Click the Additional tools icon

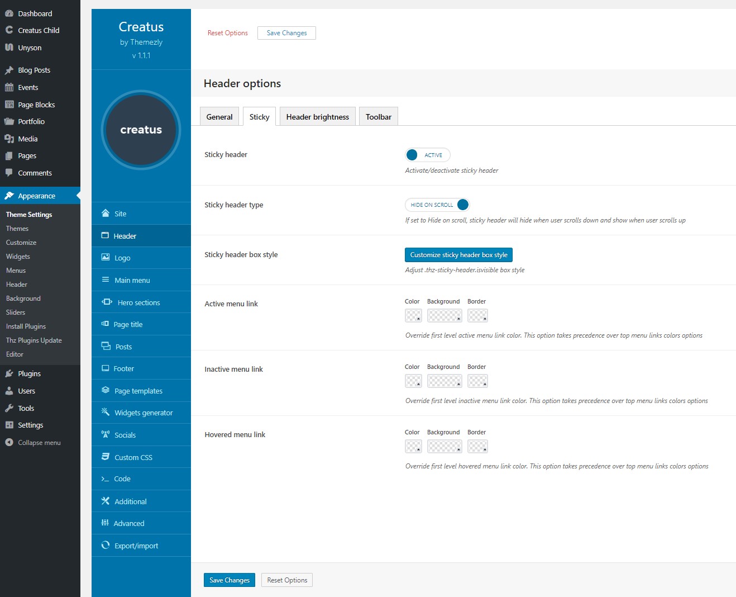(x=106, y=501)
